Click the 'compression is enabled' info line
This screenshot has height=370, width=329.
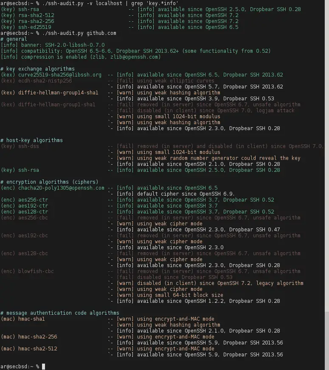pos(81,57)
